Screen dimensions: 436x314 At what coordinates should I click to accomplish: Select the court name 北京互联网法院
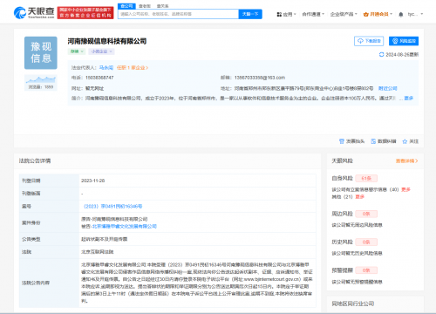pos(98,252)
